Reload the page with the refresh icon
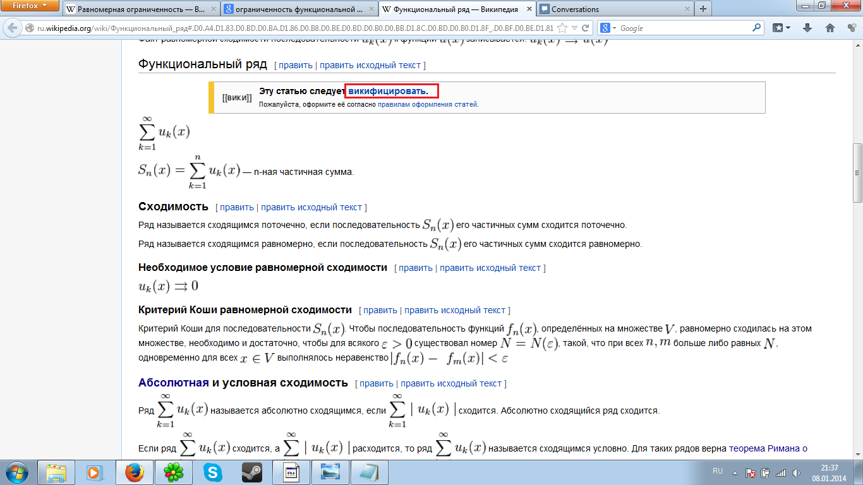Screen dimensions: 863x485 coord(586,28)
